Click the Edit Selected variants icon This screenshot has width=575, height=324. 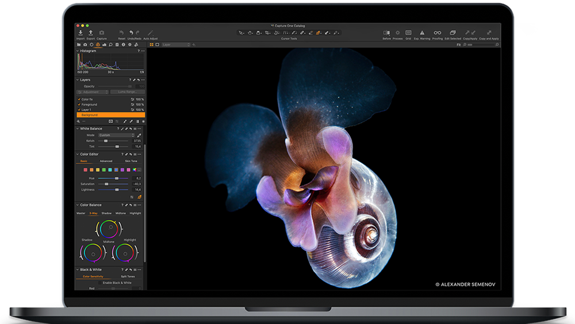tap(453, 33)
